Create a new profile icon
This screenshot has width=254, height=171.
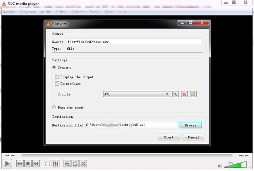(193, 94)
